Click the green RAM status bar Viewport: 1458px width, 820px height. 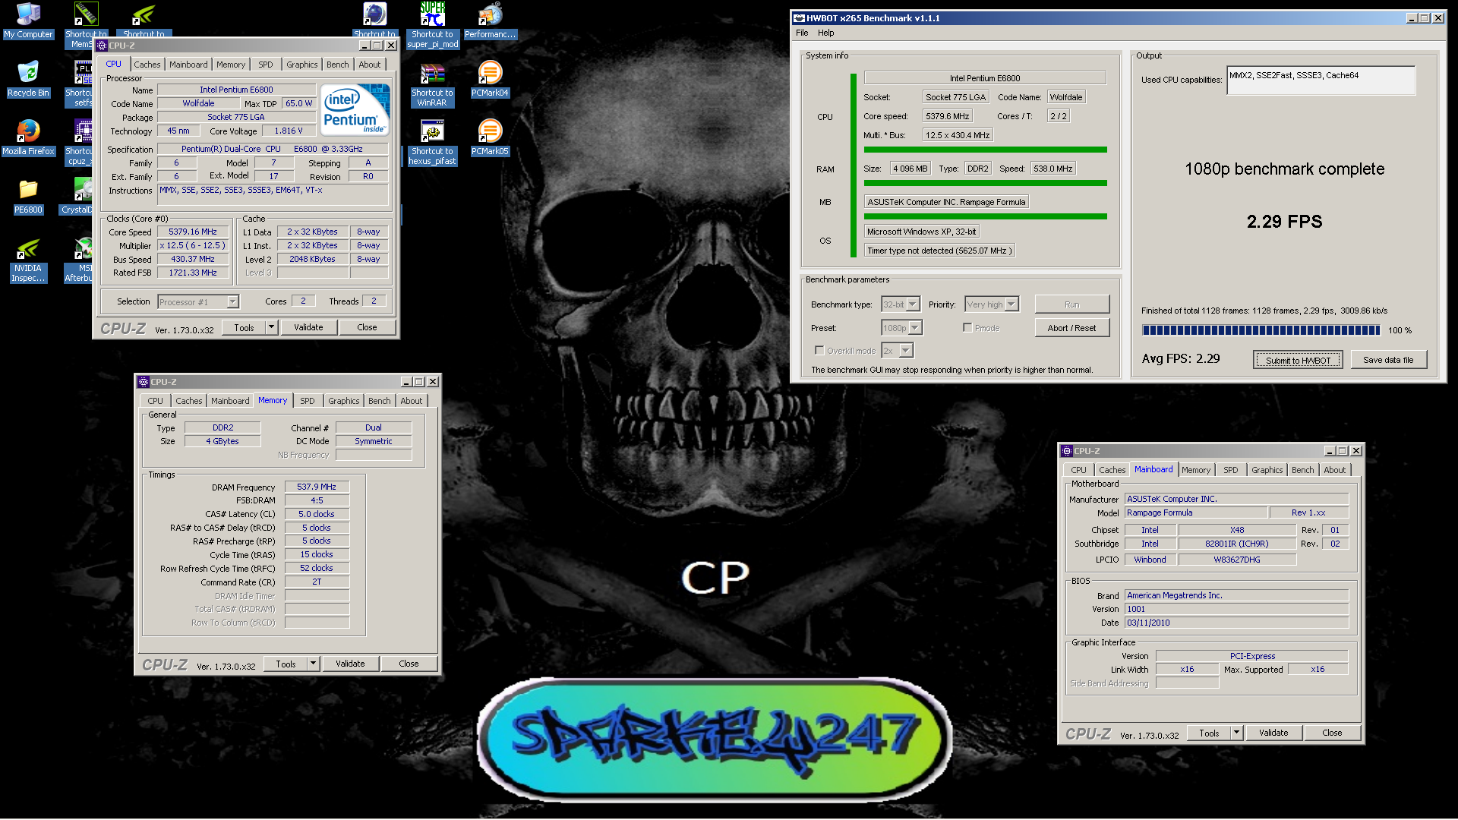tap(985, 183)
